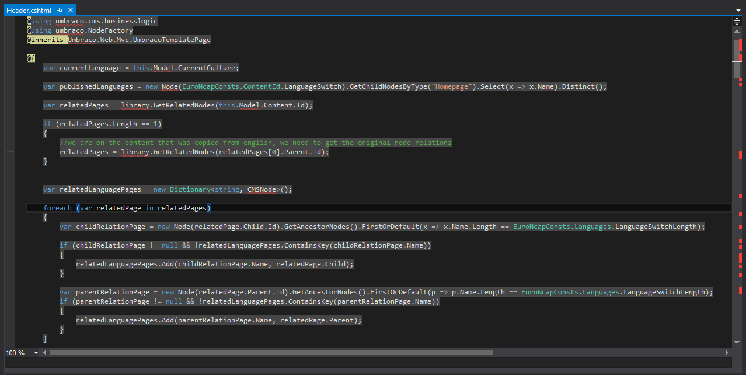Click the 'var currentLanguage' declaration
The width and height of the screenshot is (746, 375).
(82, 68)
